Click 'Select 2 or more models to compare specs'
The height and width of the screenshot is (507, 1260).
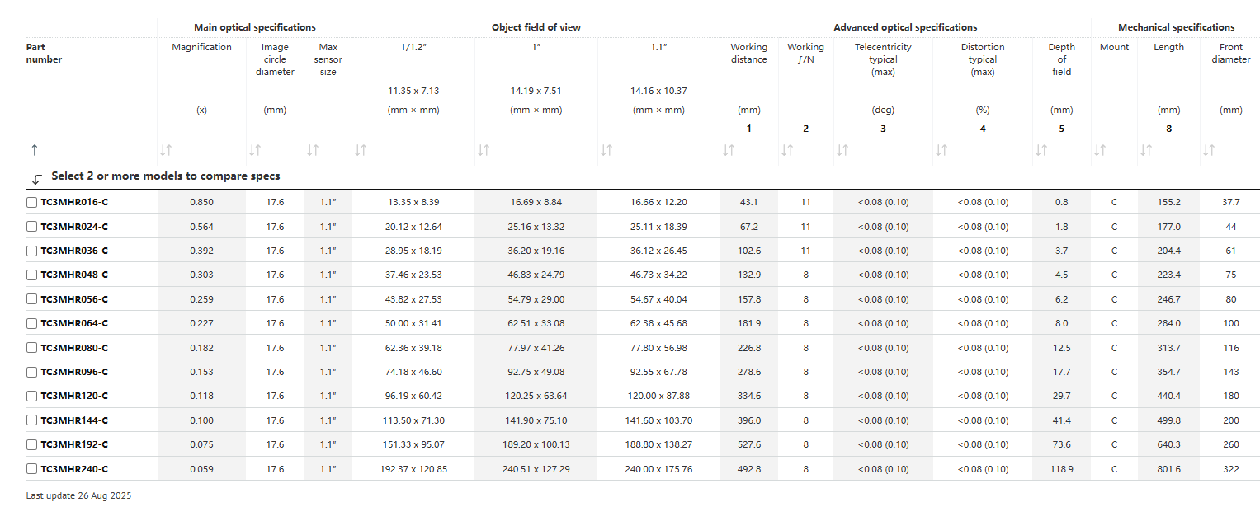(x=165, y=176)
